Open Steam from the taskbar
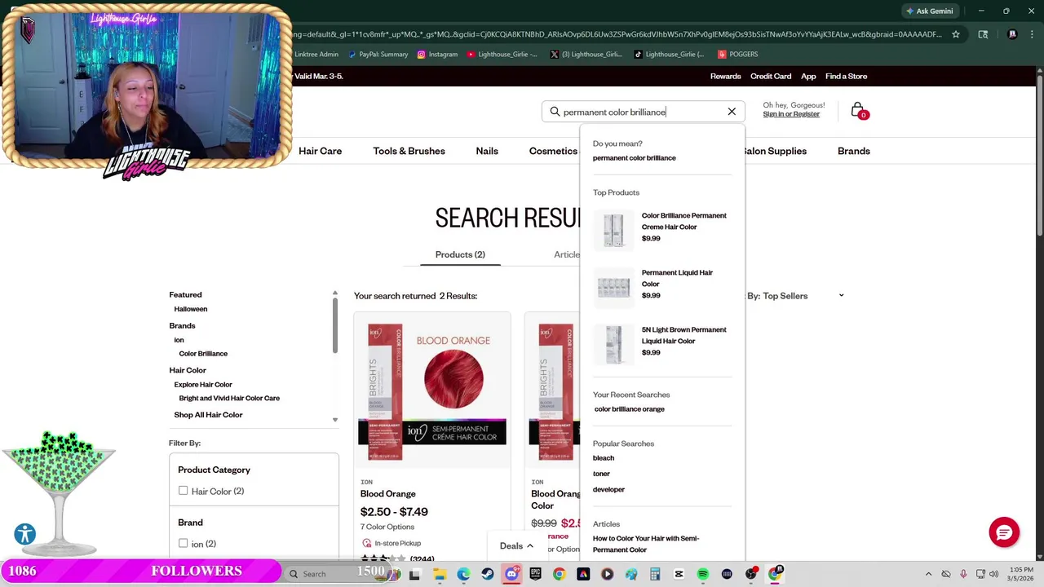The image size is (1044, 587). click(x=488, y=574)
